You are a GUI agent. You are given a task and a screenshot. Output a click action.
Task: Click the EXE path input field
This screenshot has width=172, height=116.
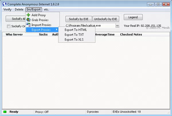[90, 25]
